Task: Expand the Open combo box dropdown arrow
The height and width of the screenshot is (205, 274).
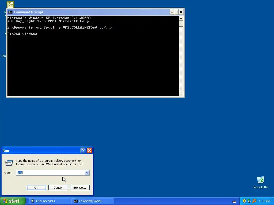Action: (87, 173)
